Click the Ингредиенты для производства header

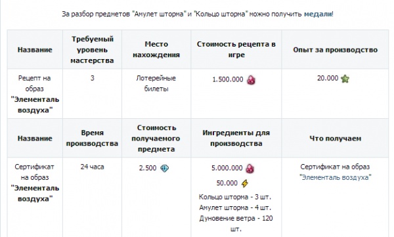point(236,139)
